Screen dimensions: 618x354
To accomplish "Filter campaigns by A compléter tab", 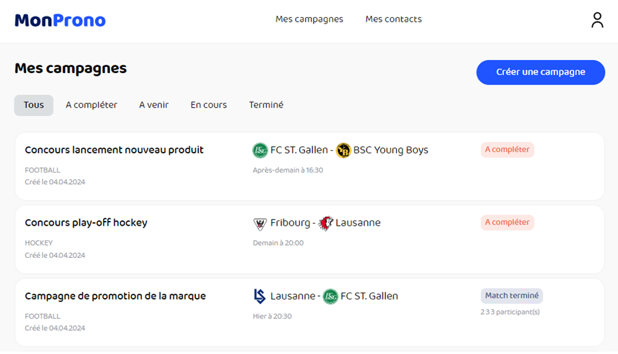I will tap(92, 105).
